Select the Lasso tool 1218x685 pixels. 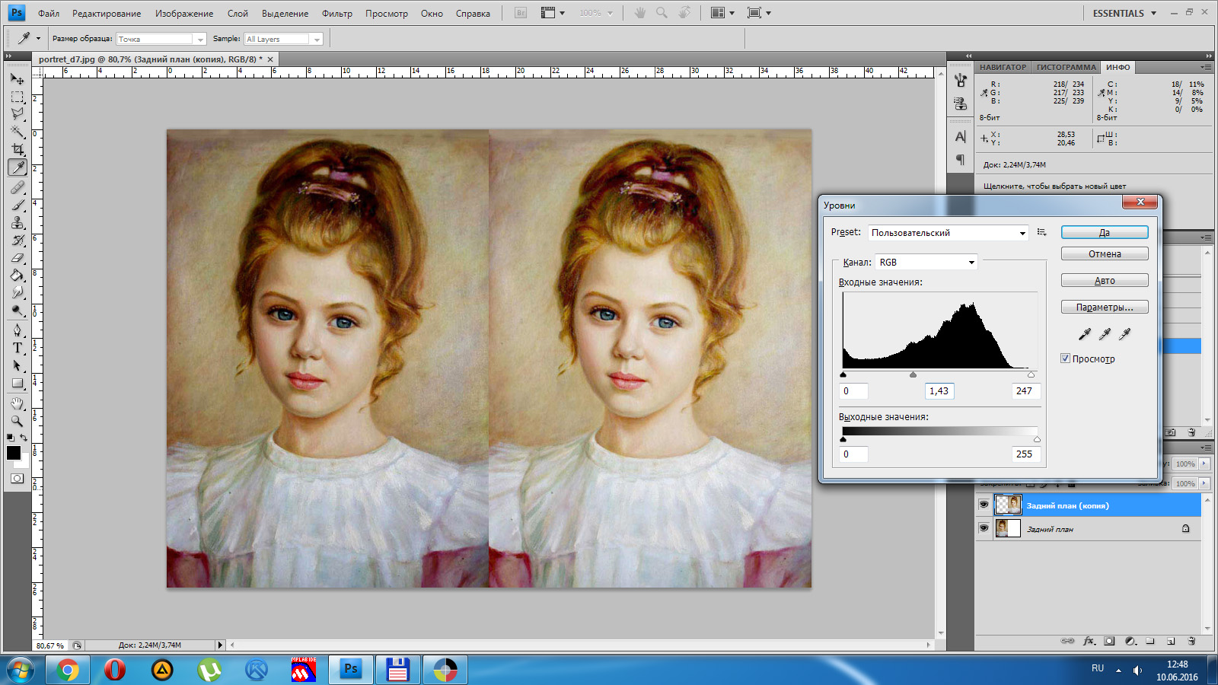coord(17,114)
